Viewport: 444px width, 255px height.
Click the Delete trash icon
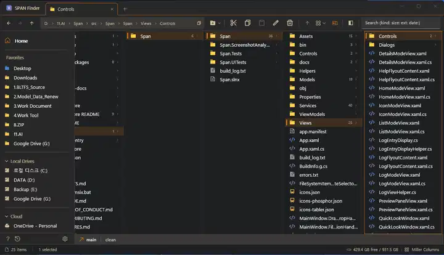point(289,23)
